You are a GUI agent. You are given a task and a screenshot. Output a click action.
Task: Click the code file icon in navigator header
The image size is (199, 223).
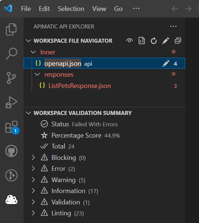click(x=142, y=41)
